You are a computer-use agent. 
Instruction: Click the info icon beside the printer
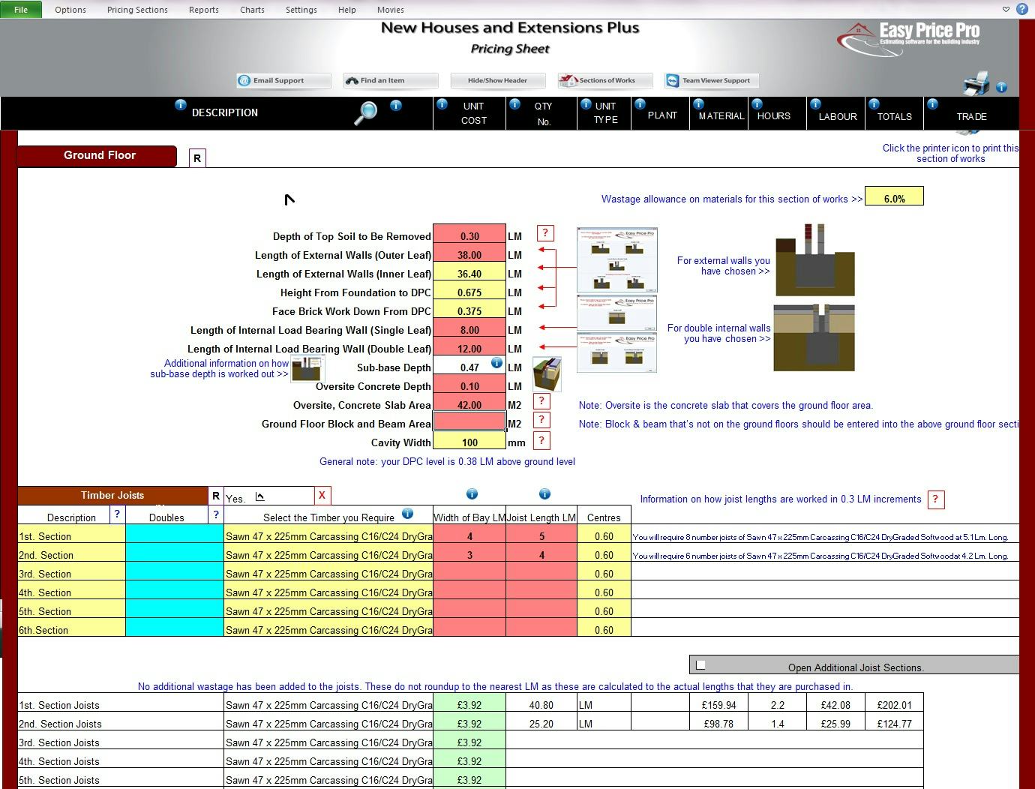(1001, 87)
